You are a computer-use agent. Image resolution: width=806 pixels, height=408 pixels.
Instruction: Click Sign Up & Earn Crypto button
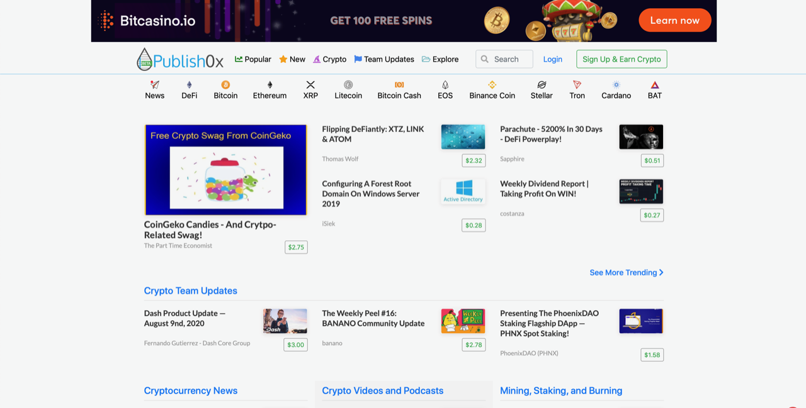[622, 59]
